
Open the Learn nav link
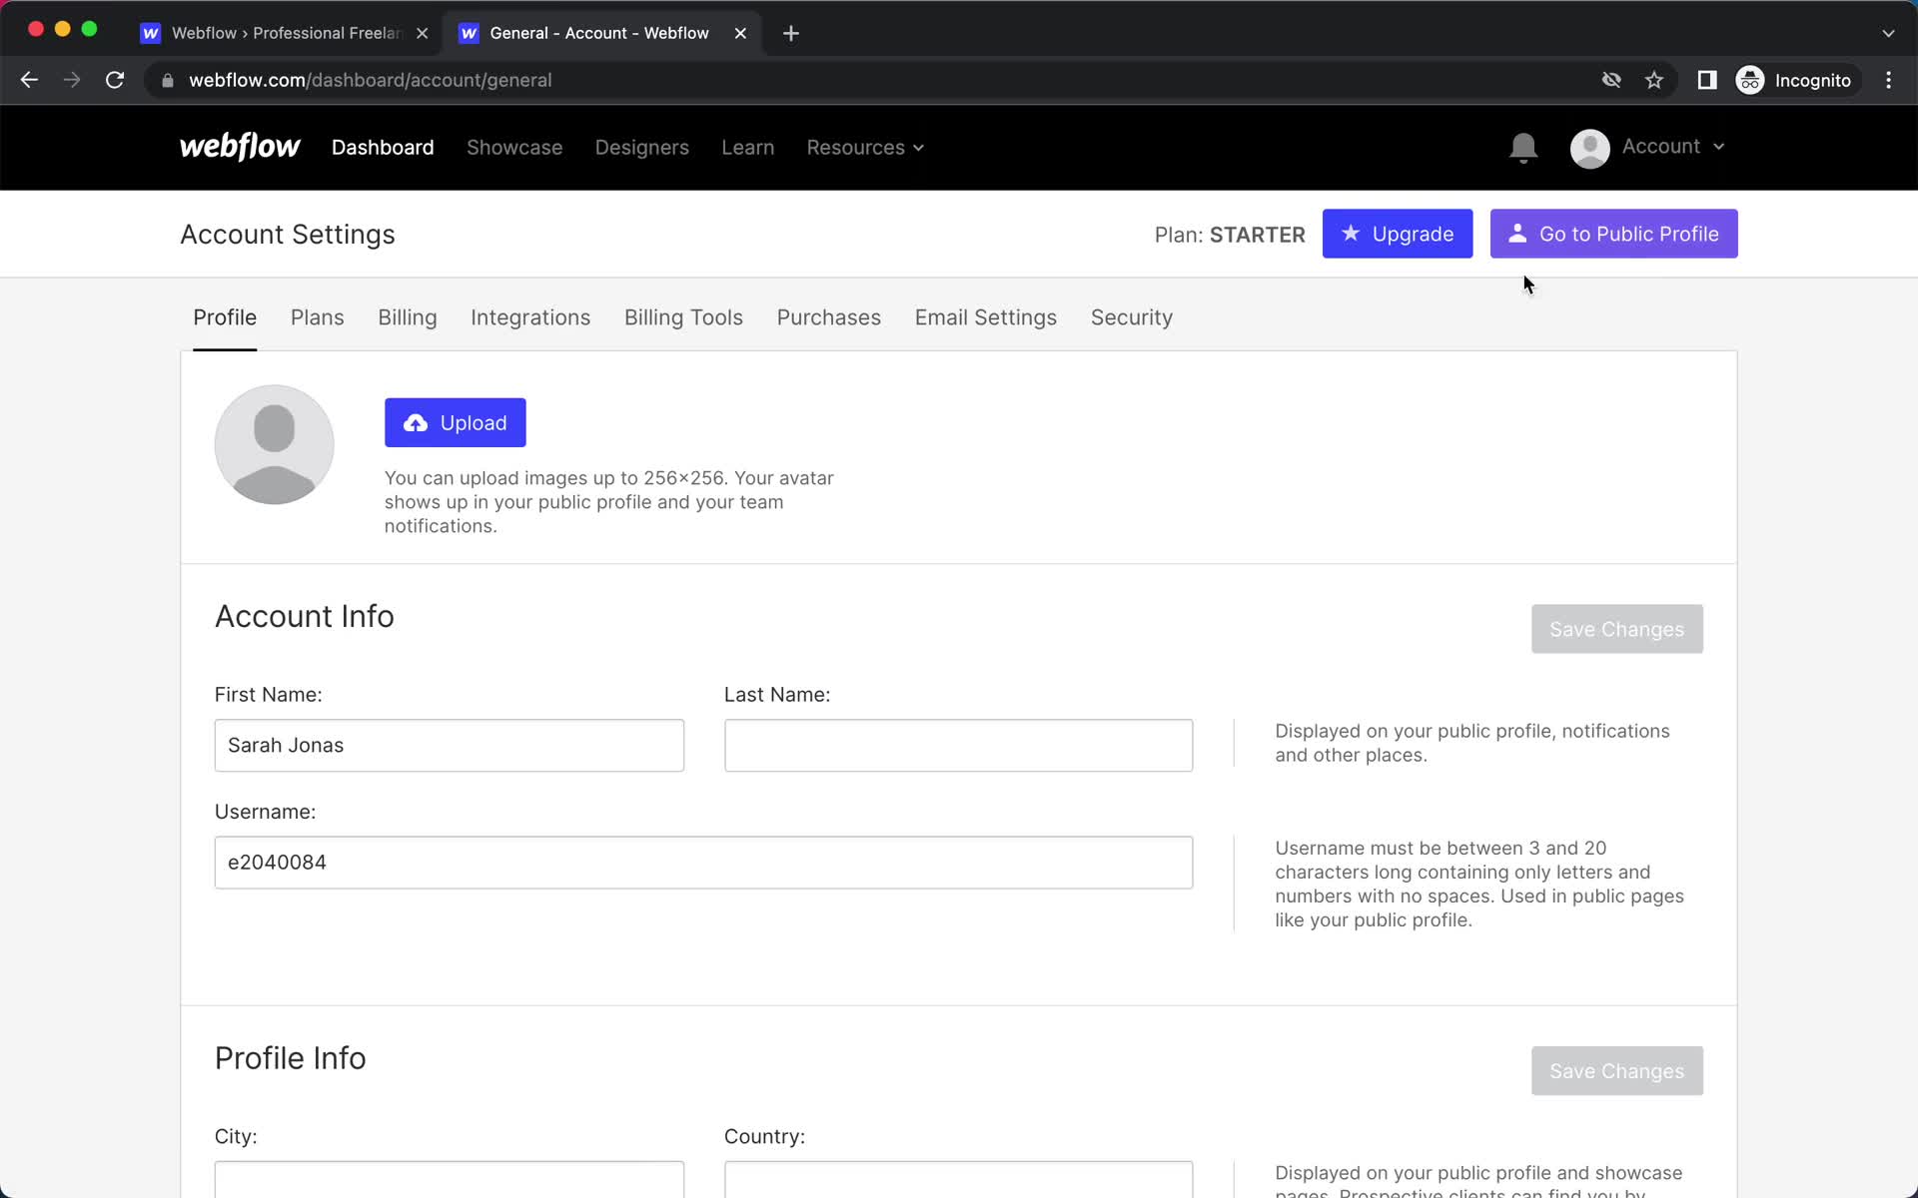coord(748,148)
